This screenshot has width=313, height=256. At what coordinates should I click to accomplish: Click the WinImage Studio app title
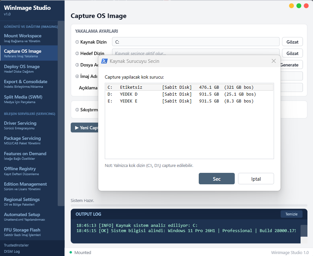(x=28, y=8)
